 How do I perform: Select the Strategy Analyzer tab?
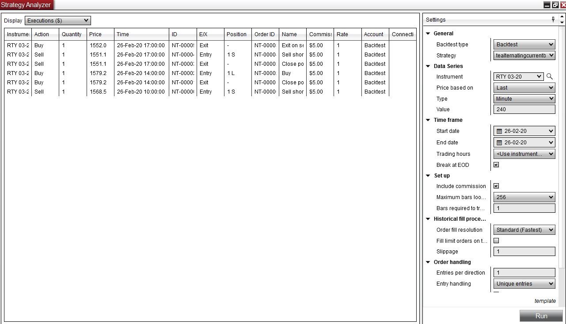[27, 4]
